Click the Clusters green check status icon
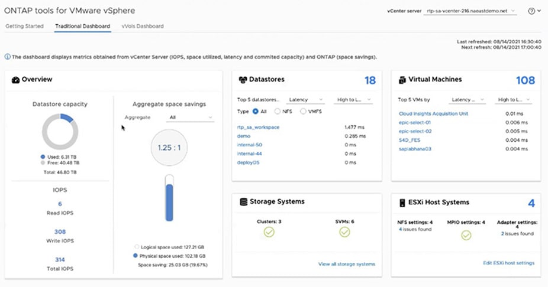This screenshot has width=548, height=287. pos(269,232)
